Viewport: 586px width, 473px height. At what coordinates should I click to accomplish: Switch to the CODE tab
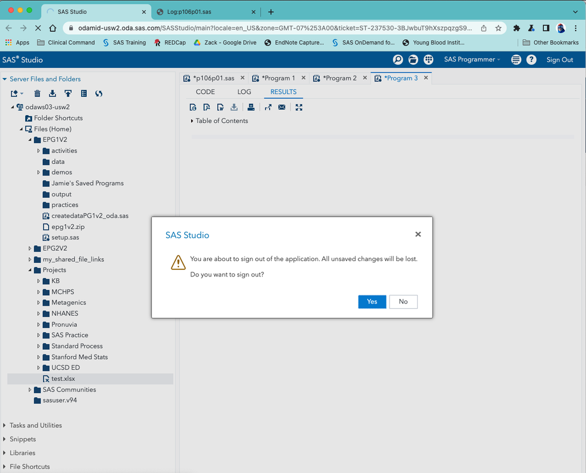(x=205, y=92)
